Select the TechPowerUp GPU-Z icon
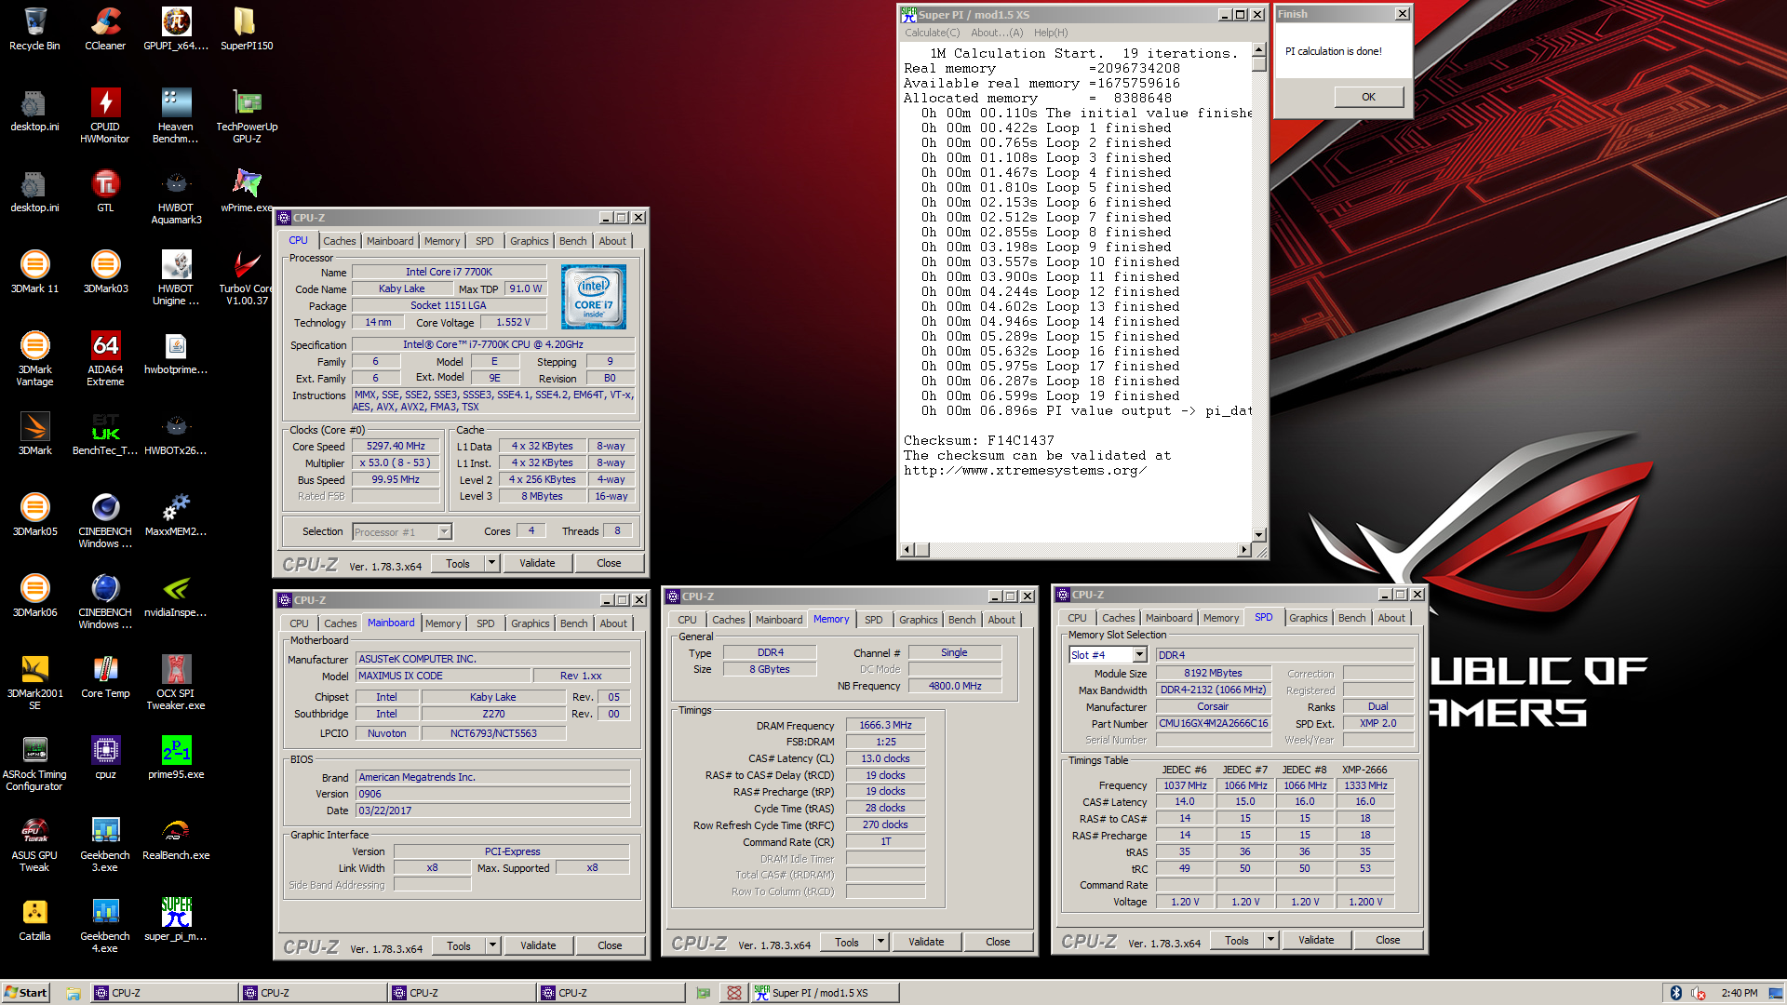This screenshot has width=1787, height=1005. click(x=247, y=115)
